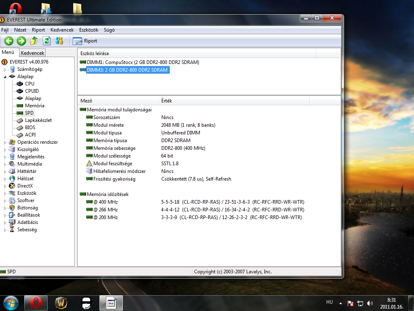Click the Biztonság shield icon

[12, 208]
